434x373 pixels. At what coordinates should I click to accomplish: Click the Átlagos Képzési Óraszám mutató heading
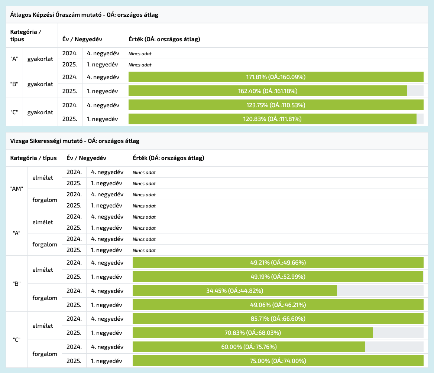pyautogui.click(x=84, y=15)
